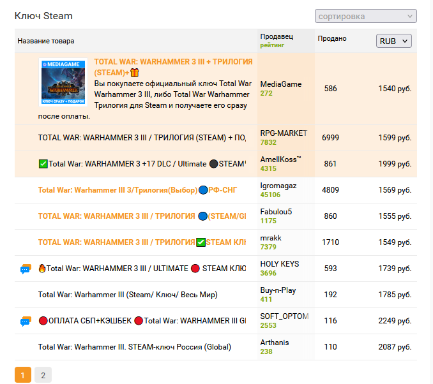The image size is (433, 384).
Task: Click the Ключ Steam heading
Action: point(43,16)
